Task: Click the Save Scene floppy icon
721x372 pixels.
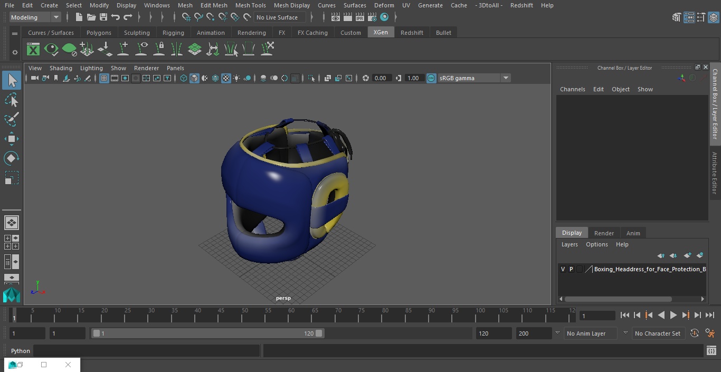Action: tap(103, 17)
